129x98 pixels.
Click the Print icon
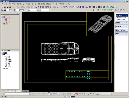click(10, 7)
